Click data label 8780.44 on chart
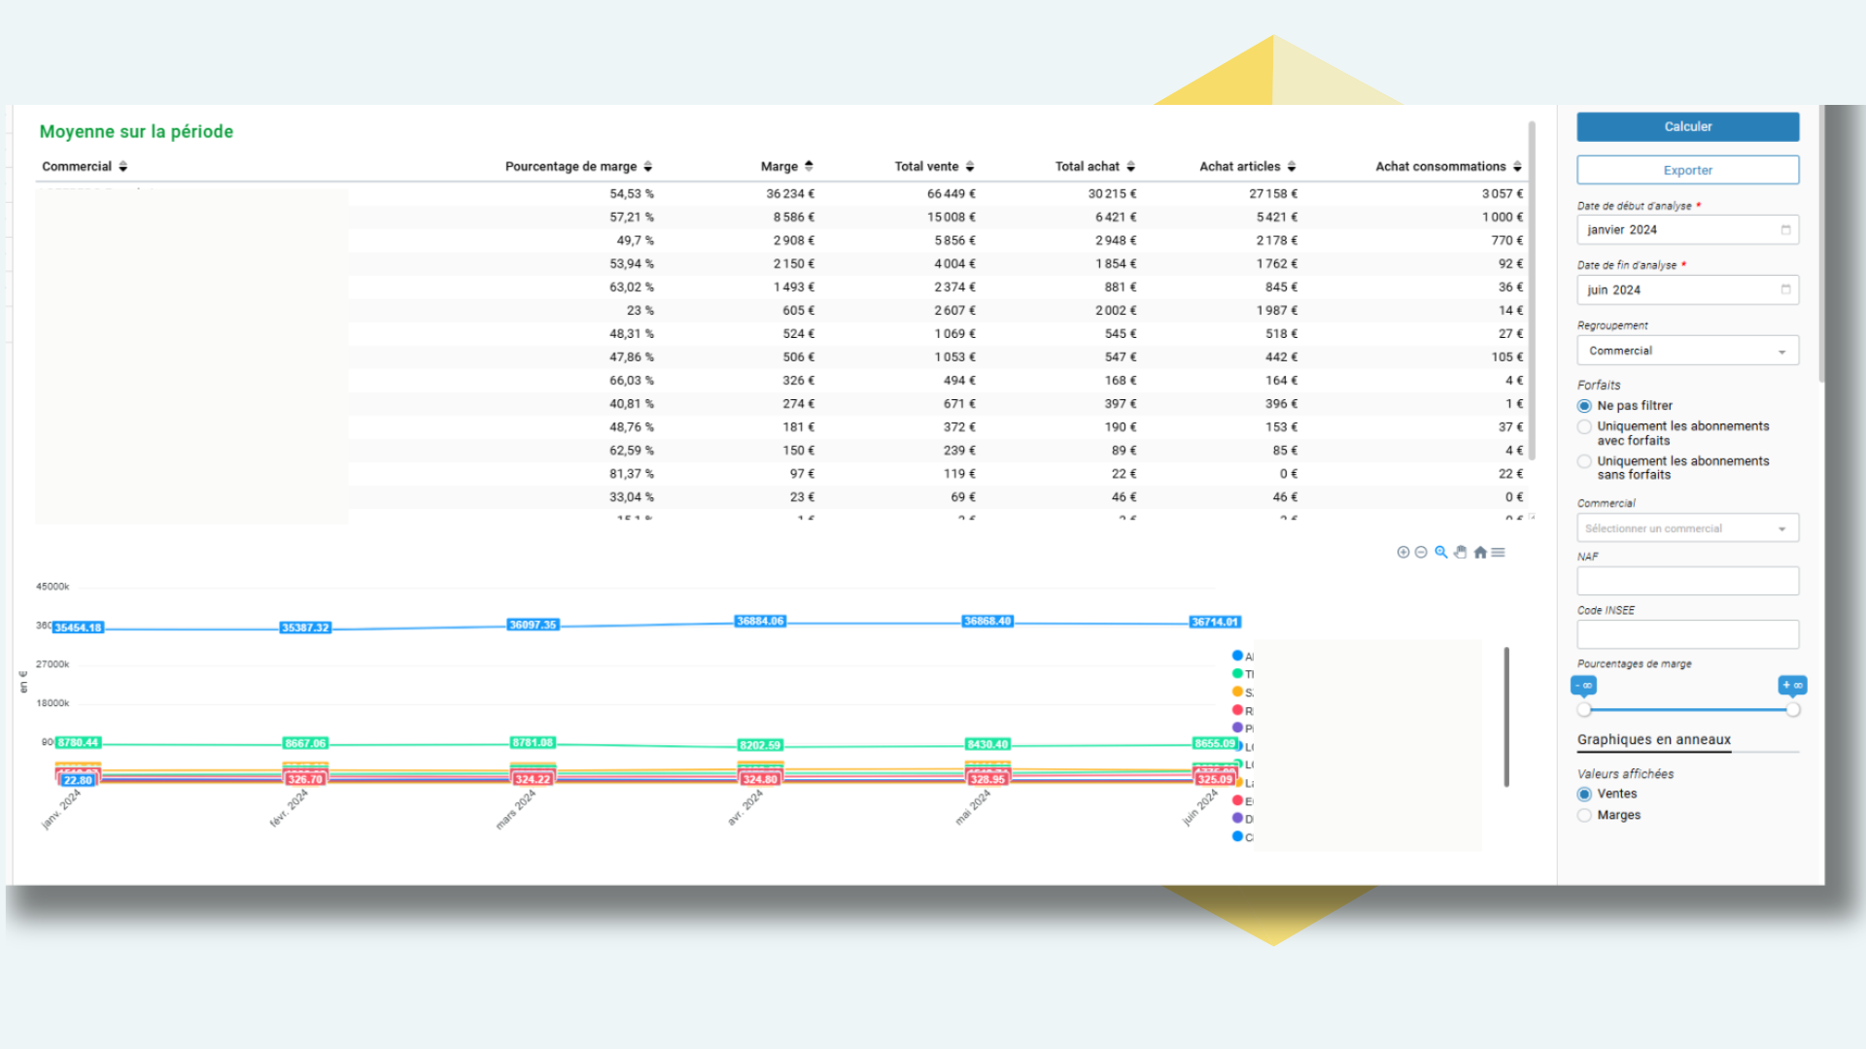The width and height of the screenshot is (1866, 1049). (78, 743)
